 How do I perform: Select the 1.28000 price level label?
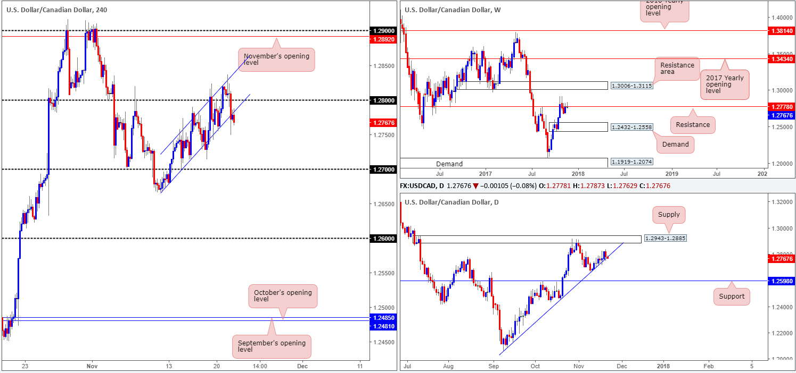click(383, 100)
